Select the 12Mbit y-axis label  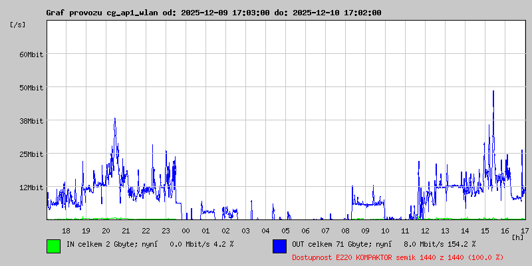coord(31,188)
